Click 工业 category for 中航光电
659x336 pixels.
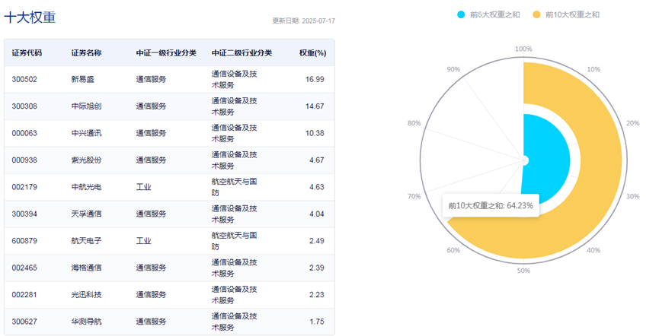[143, 187]
